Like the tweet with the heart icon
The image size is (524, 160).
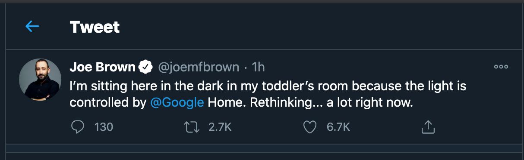[310, 127]
